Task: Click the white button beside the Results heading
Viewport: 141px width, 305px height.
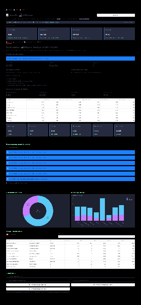Action: click(116, 15)
